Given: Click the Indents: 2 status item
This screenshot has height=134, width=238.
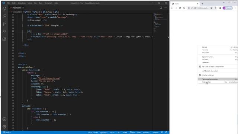Looking at the screenshot, I should pyautogui.click(x=147, y=133).
